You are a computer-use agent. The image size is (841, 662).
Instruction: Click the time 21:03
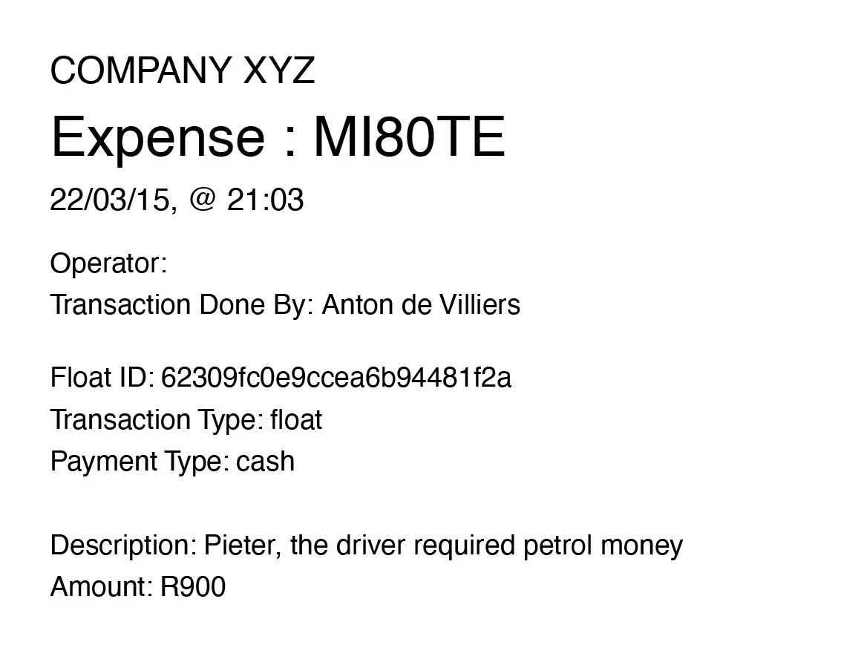(265, 200)
